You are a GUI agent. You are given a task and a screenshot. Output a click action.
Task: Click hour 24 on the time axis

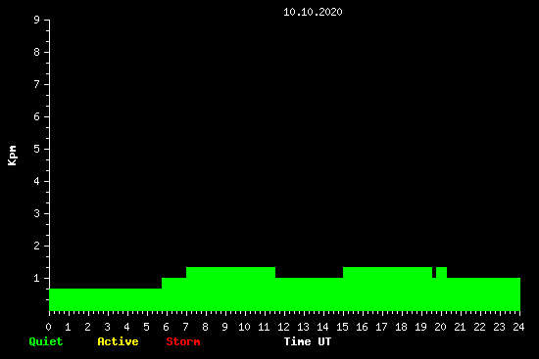coord(518,327)
